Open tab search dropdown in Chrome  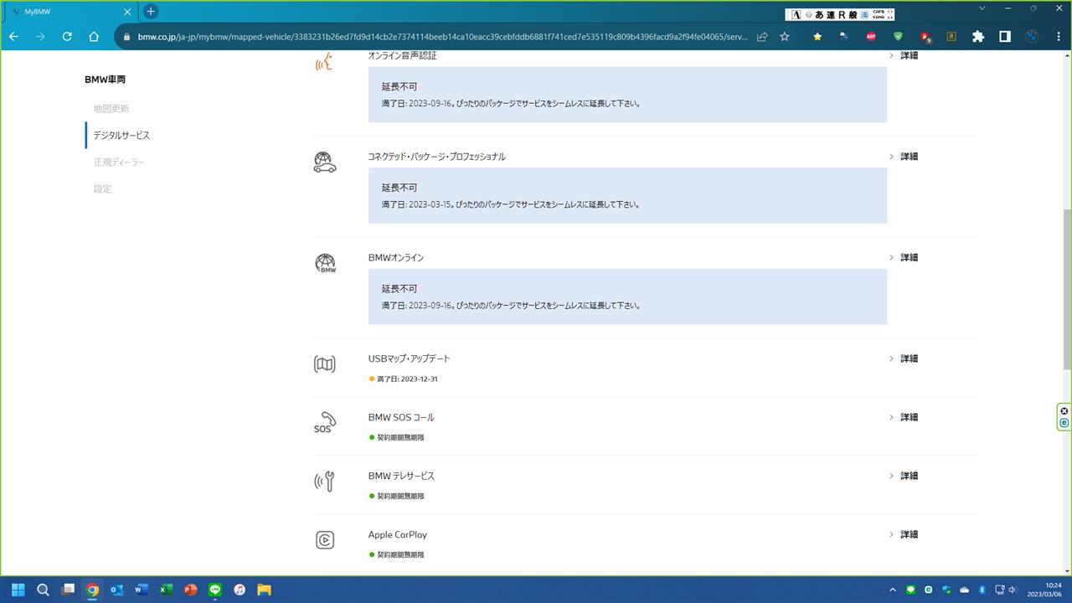pos(983,8)
